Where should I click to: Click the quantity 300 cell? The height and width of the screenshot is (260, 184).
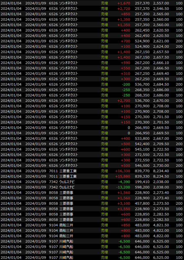pyautogui.click(x=179, y=187)
